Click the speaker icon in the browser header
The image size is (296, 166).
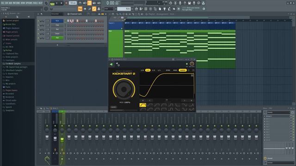click(29, 17)
